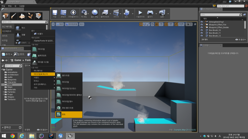Expand the Miscellaneous submenu at bottom
Image resolution: width=248 pixels, height=139 pixels.
[x=43, y=88]
